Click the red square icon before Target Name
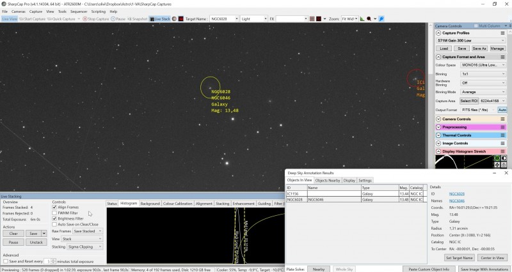 (181, 19)
